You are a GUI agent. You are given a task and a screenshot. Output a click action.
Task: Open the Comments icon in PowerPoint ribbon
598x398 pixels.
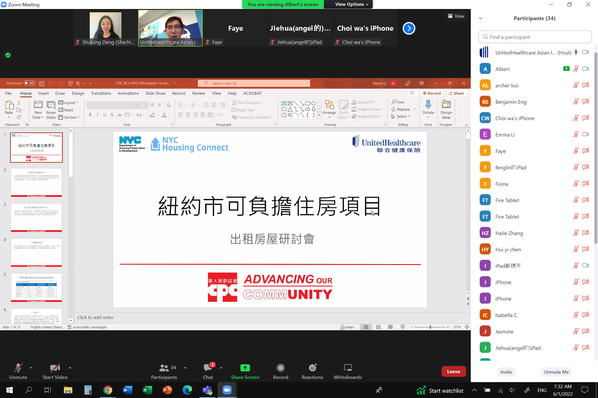pyautogui.click(x=412, y=93)
